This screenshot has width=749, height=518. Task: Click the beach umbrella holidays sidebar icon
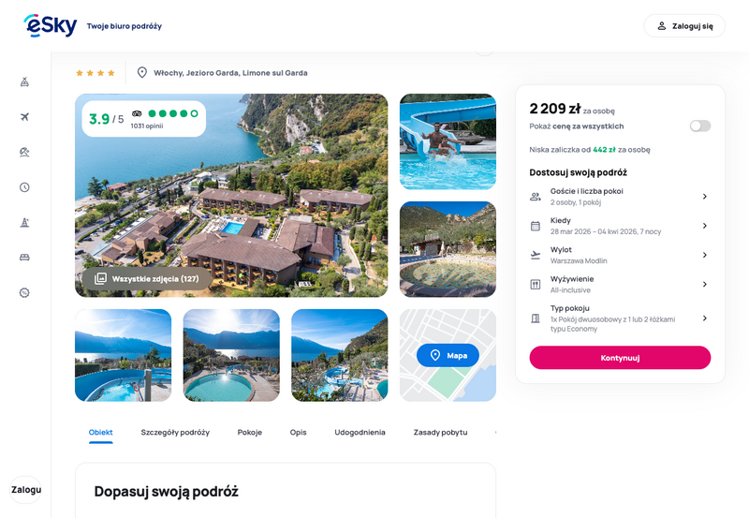point(24,152)
